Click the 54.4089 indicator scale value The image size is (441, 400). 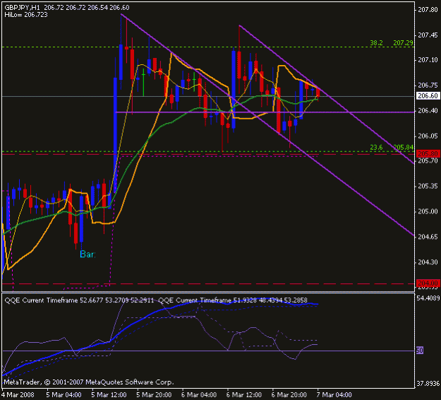[x=428, y=298]
